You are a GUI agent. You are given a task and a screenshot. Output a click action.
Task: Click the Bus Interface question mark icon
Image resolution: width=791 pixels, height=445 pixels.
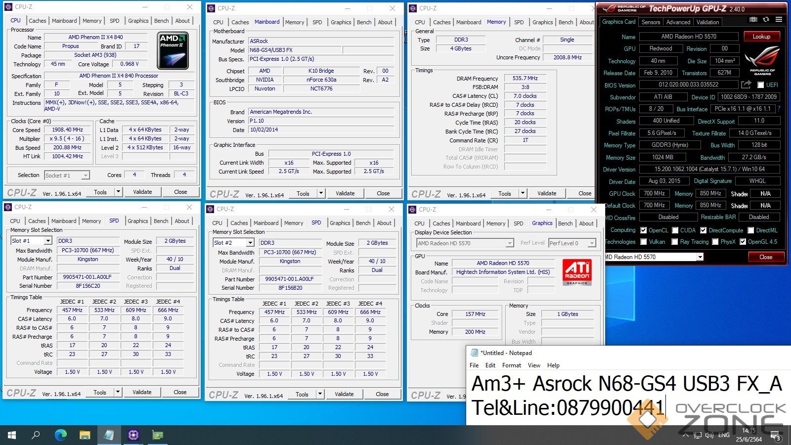(x=779, y=109)
